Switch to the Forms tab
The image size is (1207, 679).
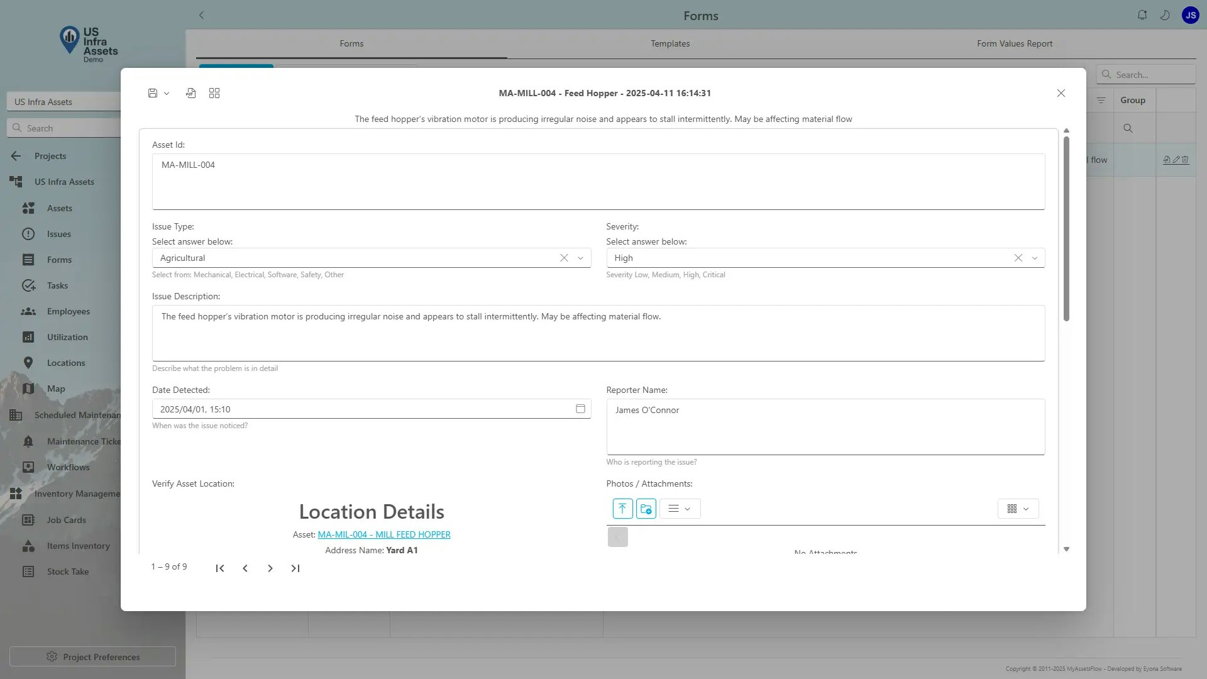click(x=351, y=43)
